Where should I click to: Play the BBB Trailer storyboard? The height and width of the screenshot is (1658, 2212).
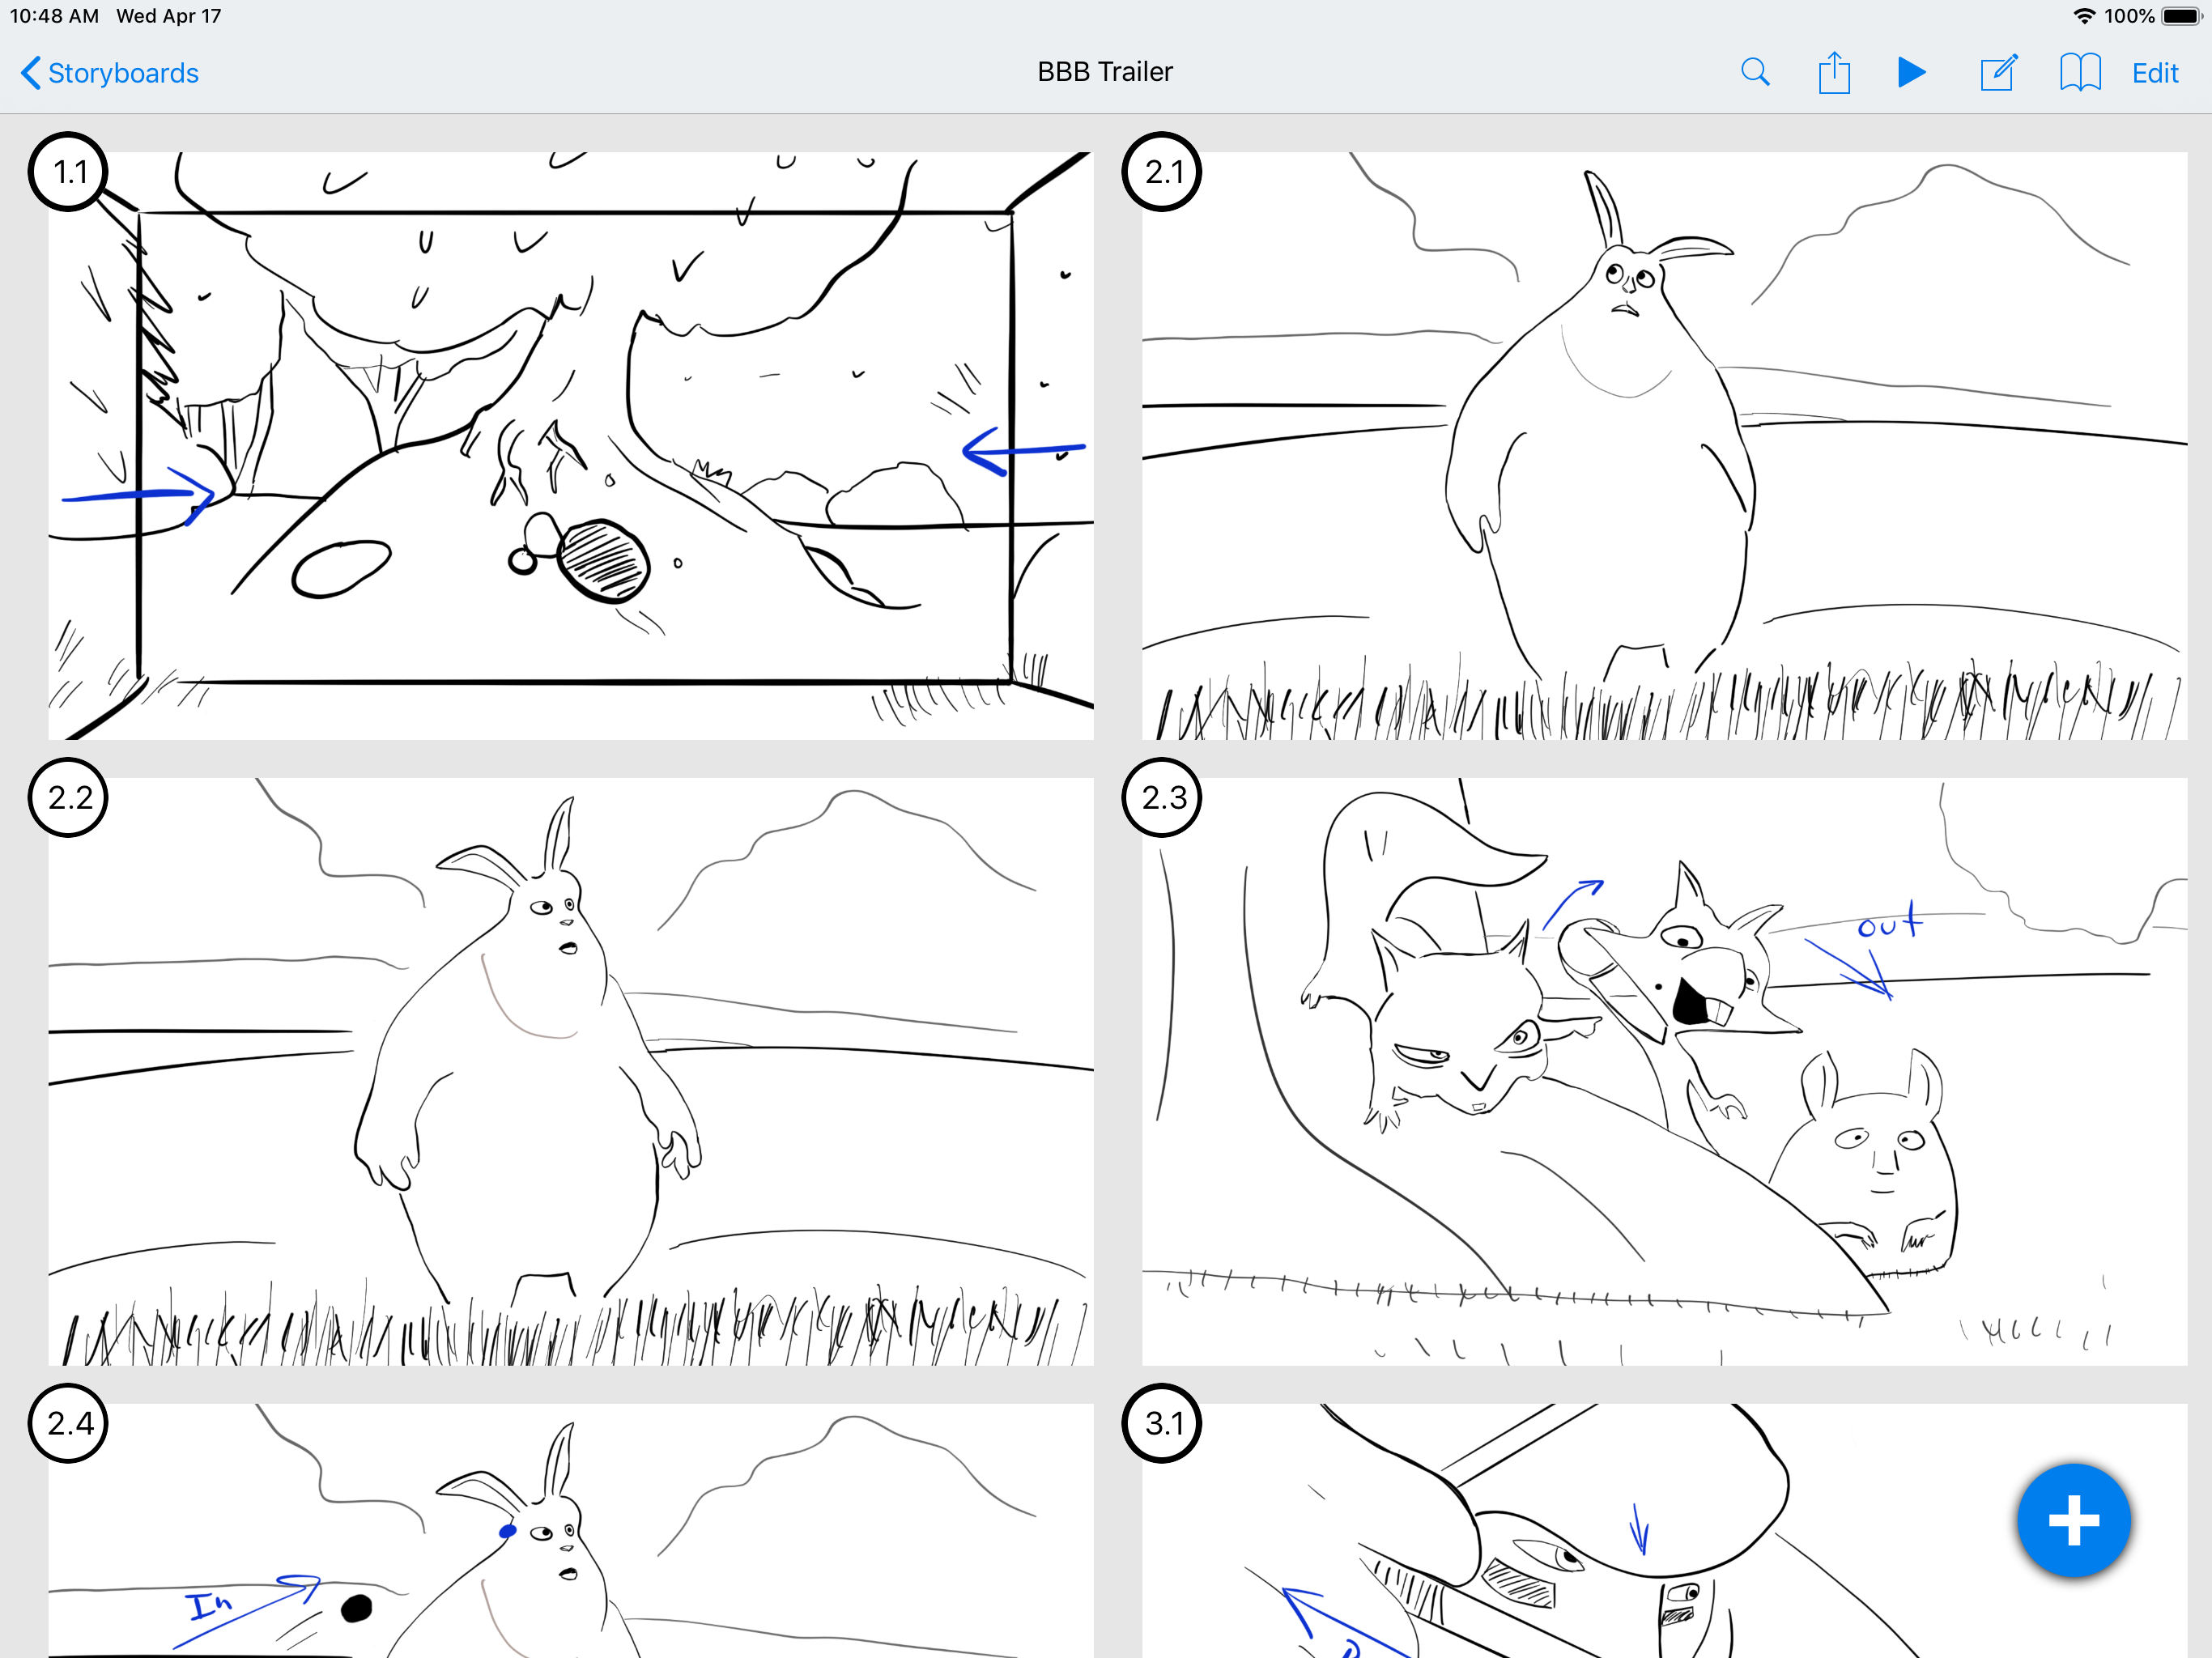tap(1911, 73)
